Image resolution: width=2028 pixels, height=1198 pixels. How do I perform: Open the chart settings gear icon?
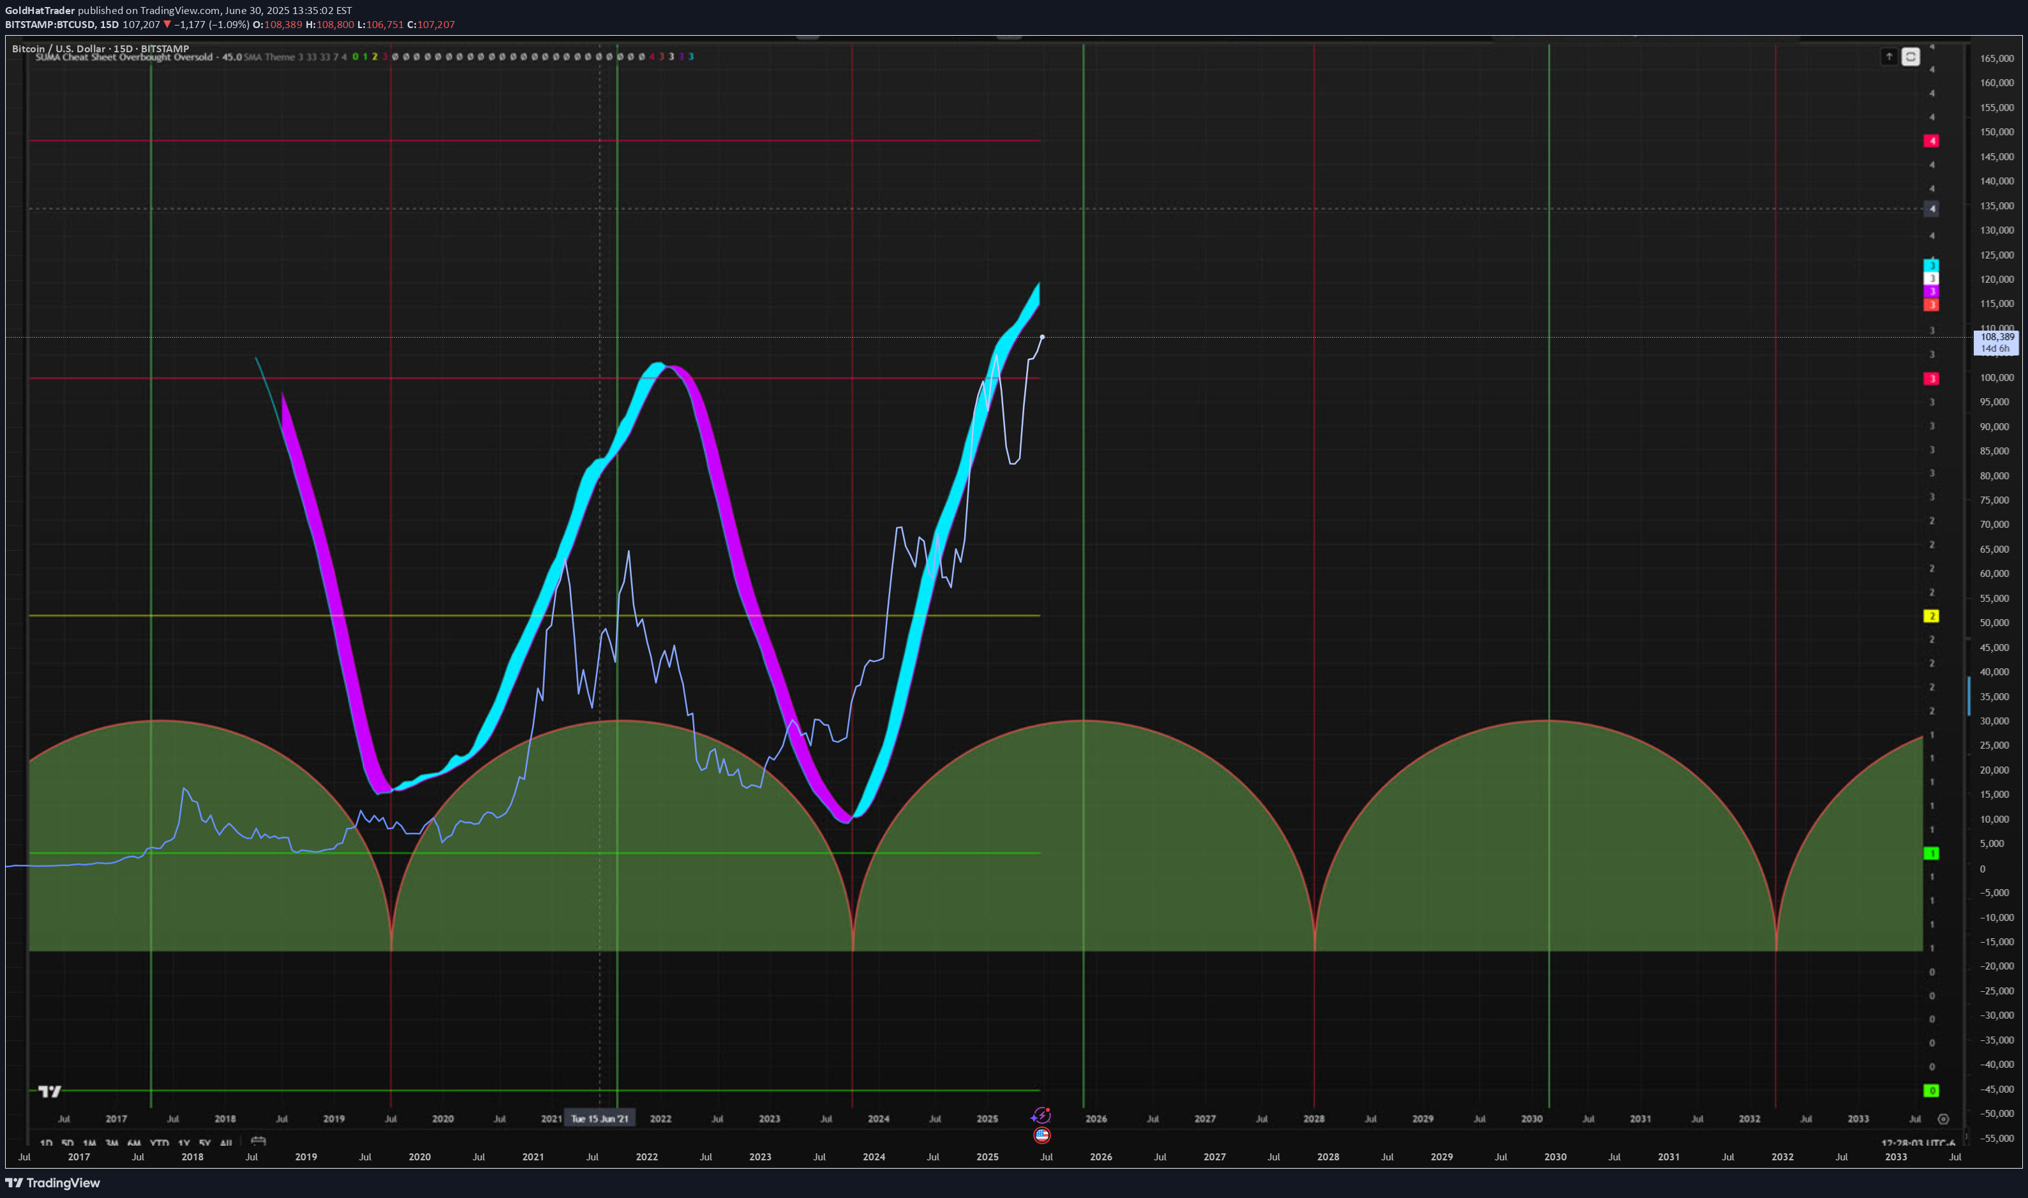point(1943,1119)
